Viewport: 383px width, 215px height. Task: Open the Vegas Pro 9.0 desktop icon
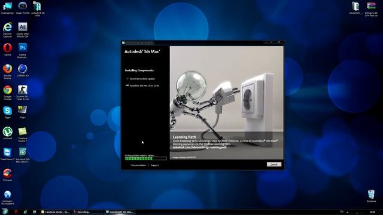[x=23, y=8]
